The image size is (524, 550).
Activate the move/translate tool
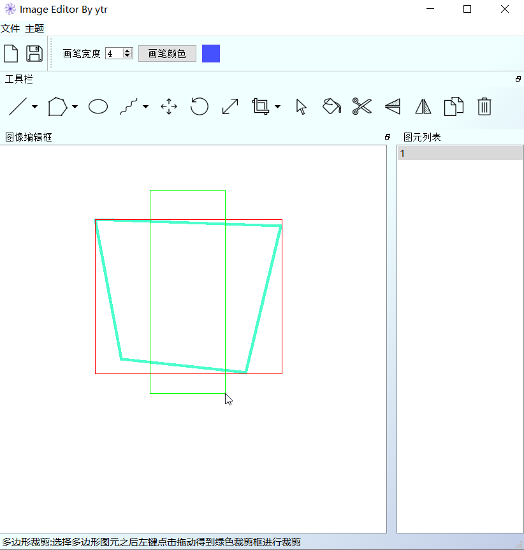(x=169, y=106)
